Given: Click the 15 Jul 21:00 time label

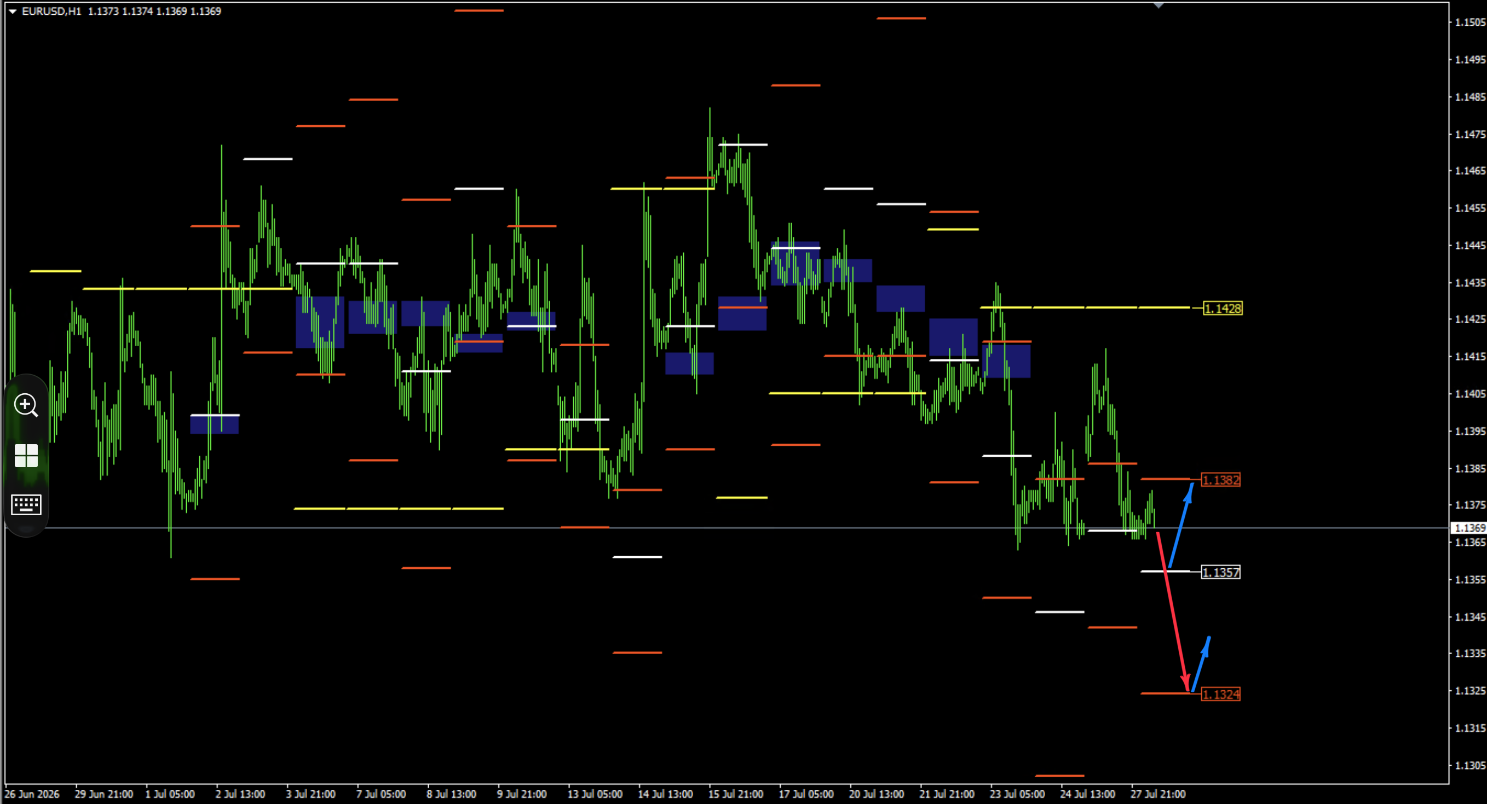Looking at the screenshot, I should (735, 794).
